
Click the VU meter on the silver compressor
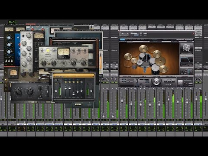click(64, 53)
